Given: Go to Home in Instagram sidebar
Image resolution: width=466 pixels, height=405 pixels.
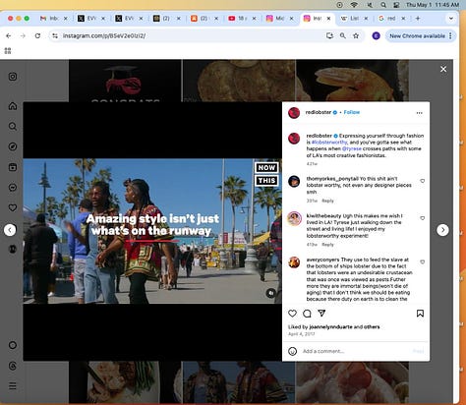Looking at the screenshot, I should (x=13, y=106).
